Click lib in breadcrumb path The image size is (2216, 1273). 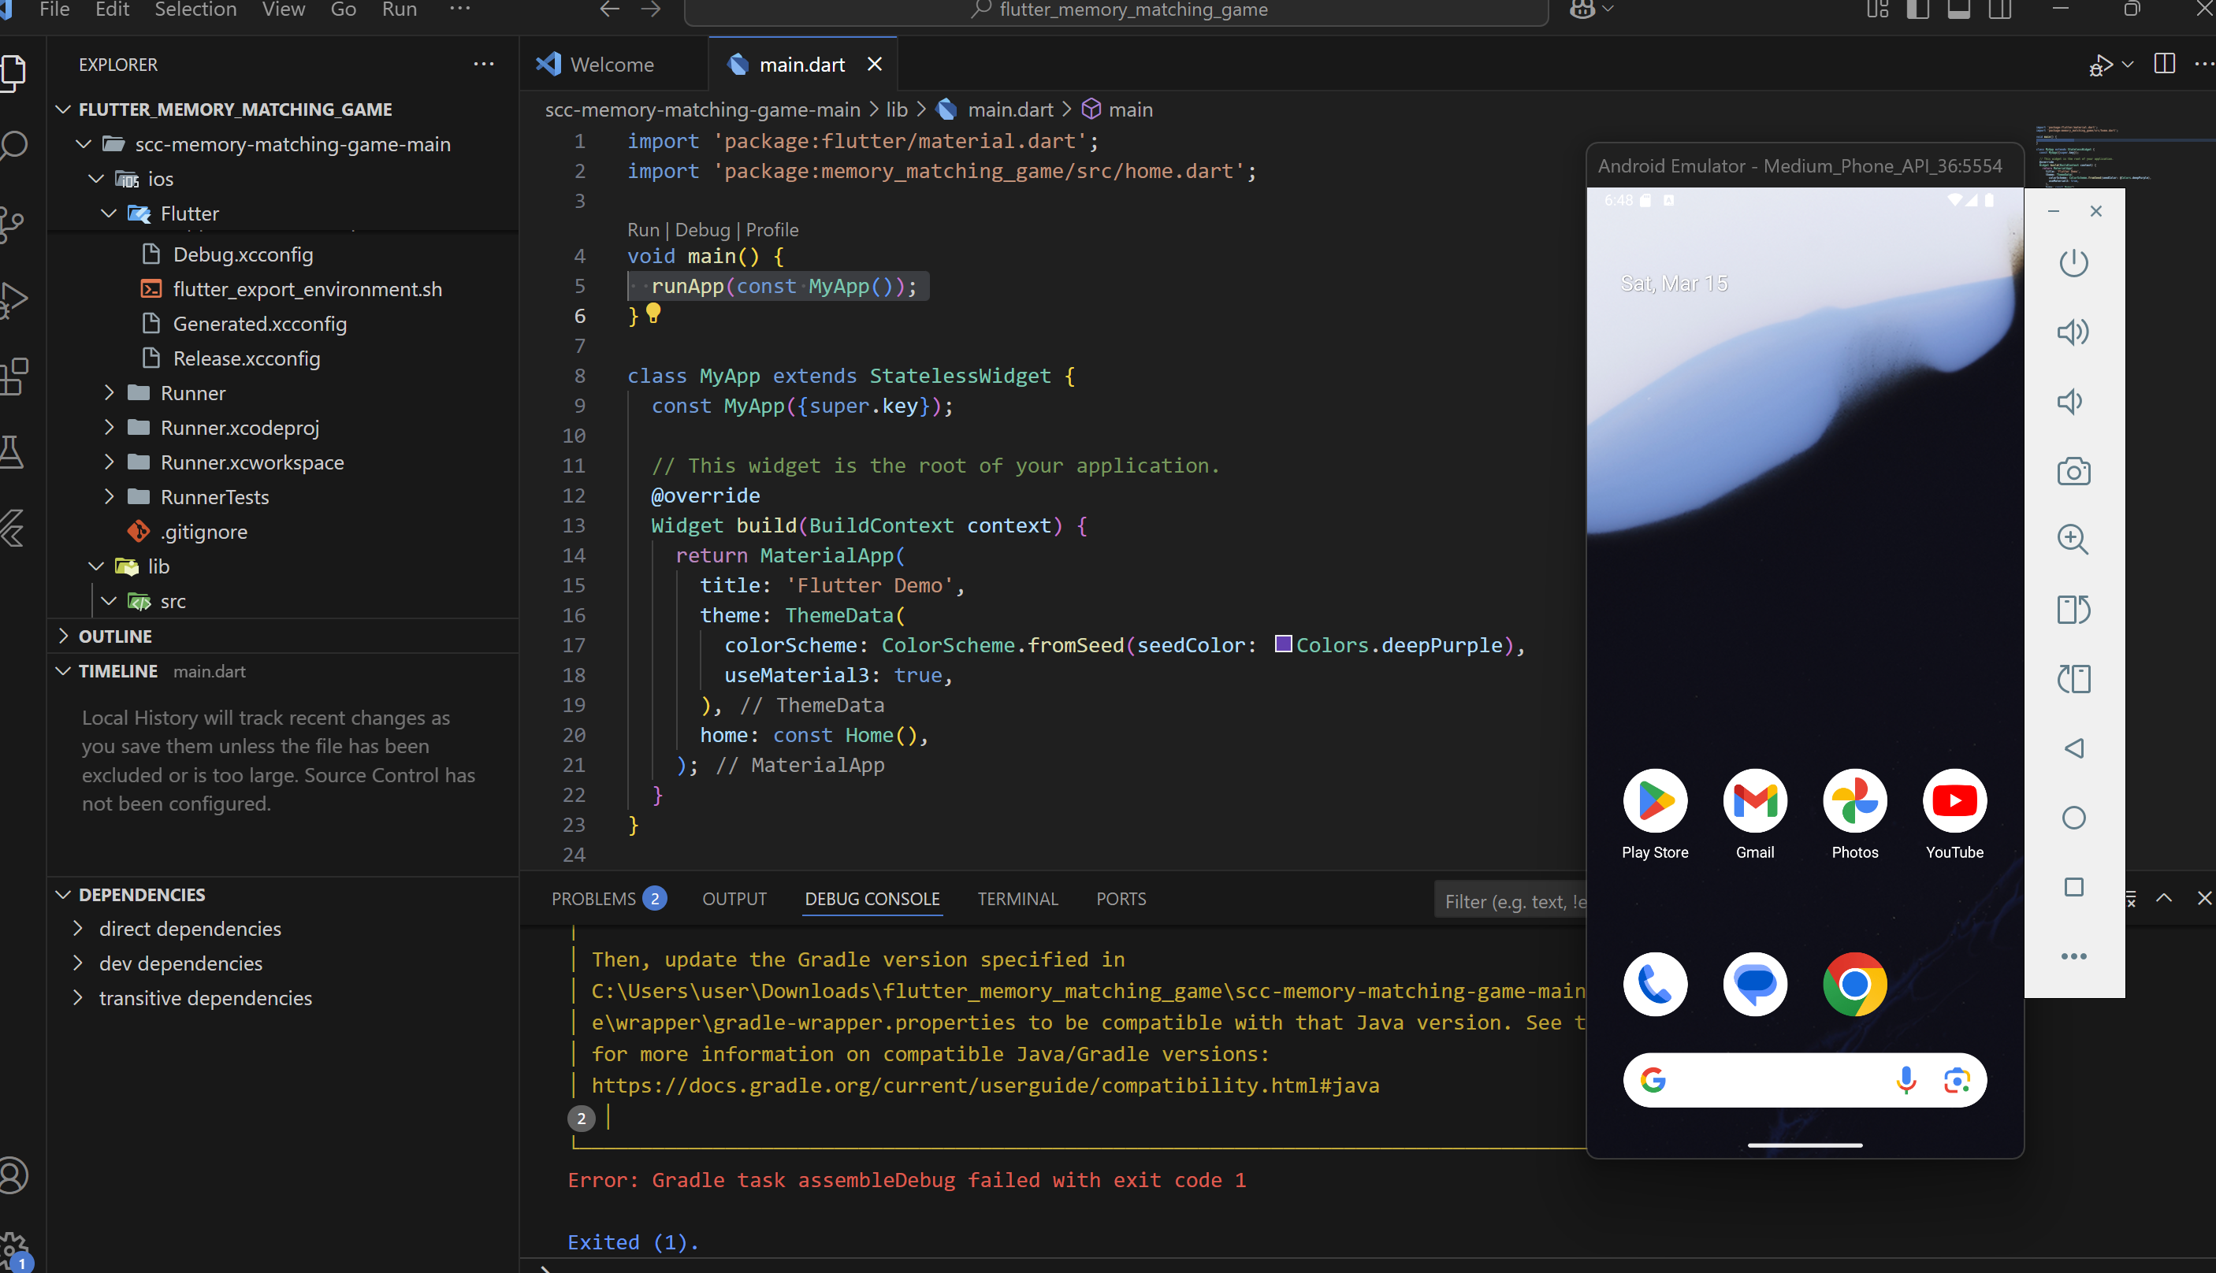pyautogui.click(x=896, y=109)
